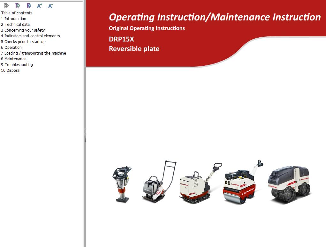Click the reversible plate compactor image
The height and width of the screenshot is (247, 326).
(201, 183)
